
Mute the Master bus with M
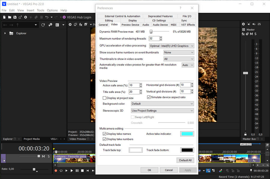(x=251, y=34)
